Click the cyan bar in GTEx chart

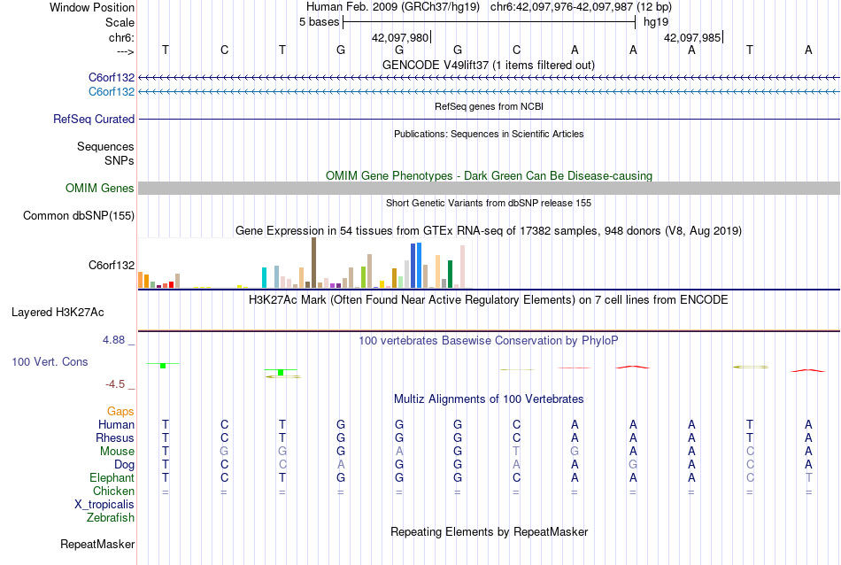(x=264, y=277)
